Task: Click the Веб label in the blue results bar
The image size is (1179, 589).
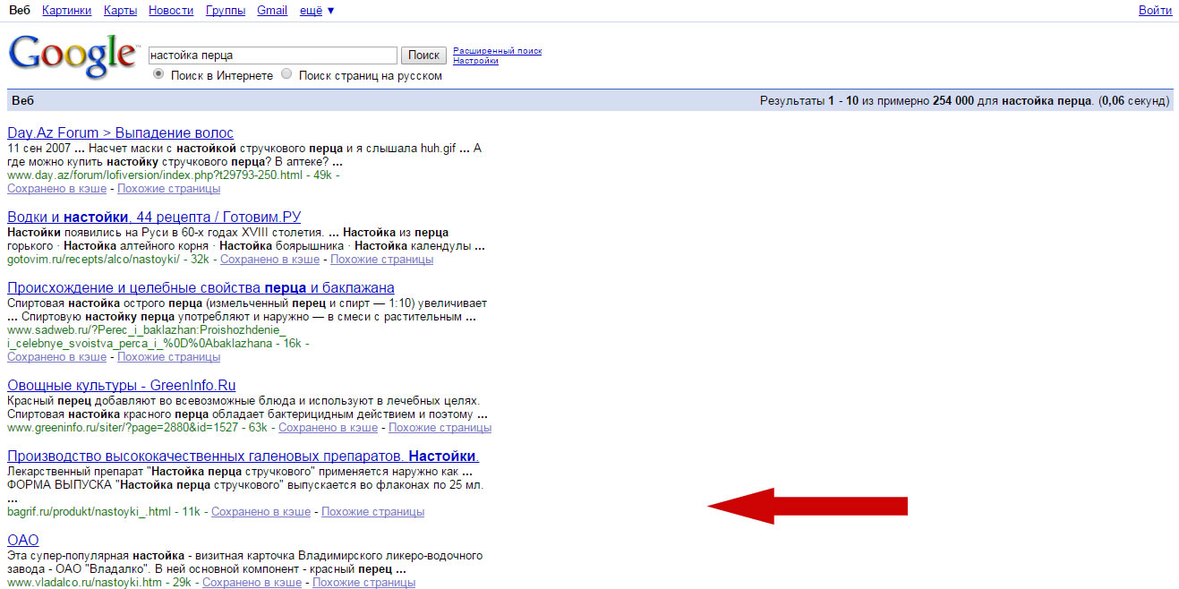Action: [x=22, y=100]
